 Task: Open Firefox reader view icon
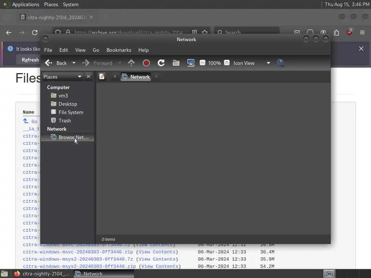point(195,32)
